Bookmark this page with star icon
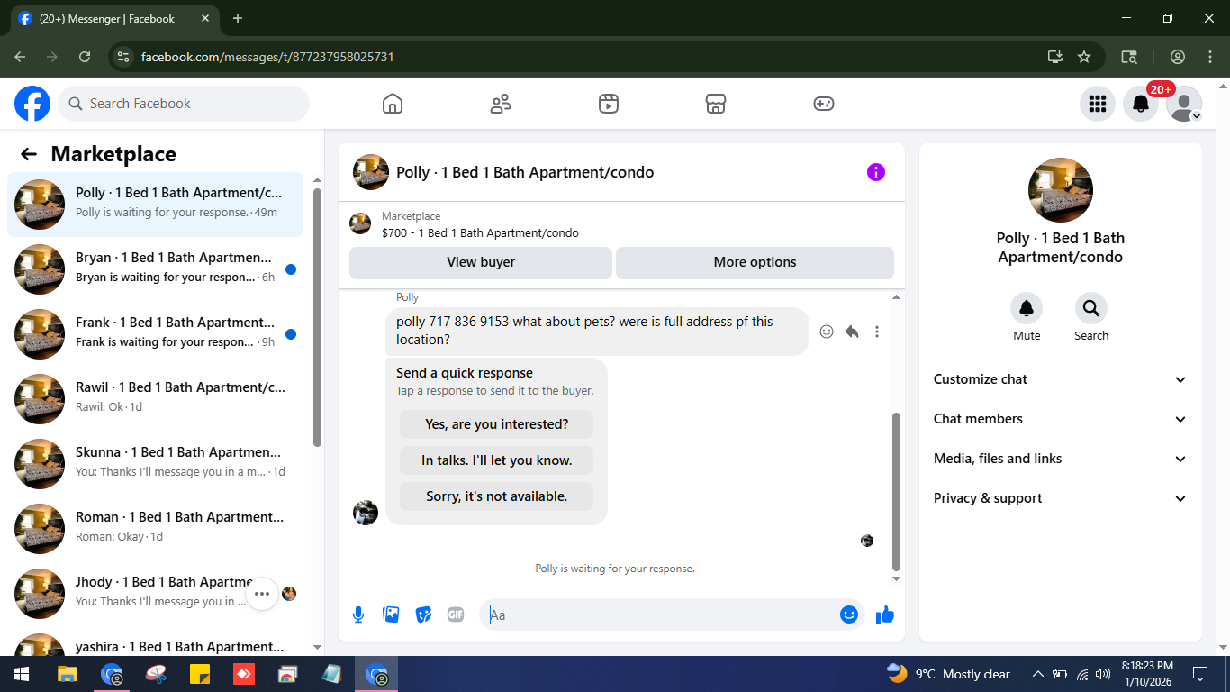 1084,57
